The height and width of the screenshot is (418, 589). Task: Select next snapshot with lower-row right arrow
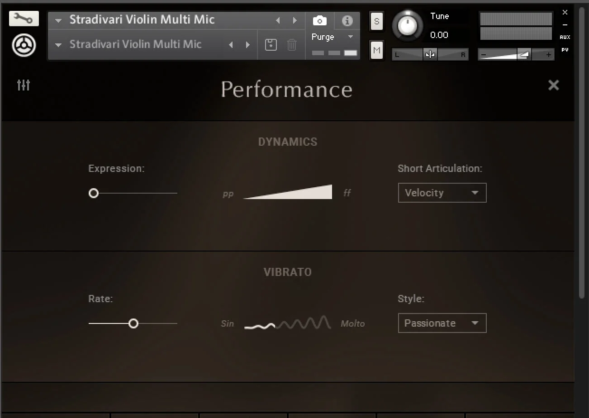(x=247, y=44)
